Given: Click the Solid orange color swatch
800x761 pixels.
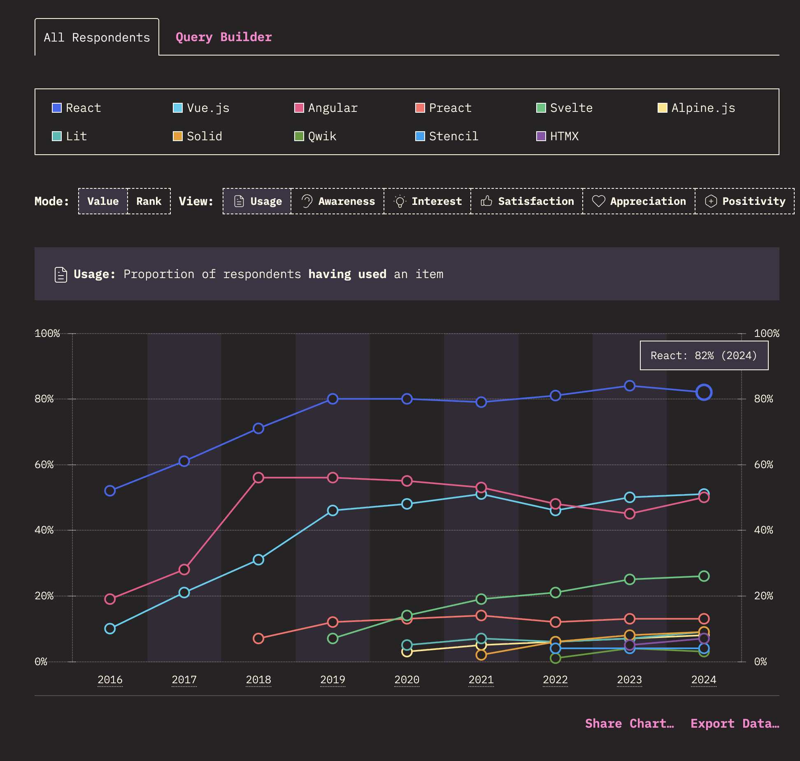Looking at the screenshot, I should [178, 136].
